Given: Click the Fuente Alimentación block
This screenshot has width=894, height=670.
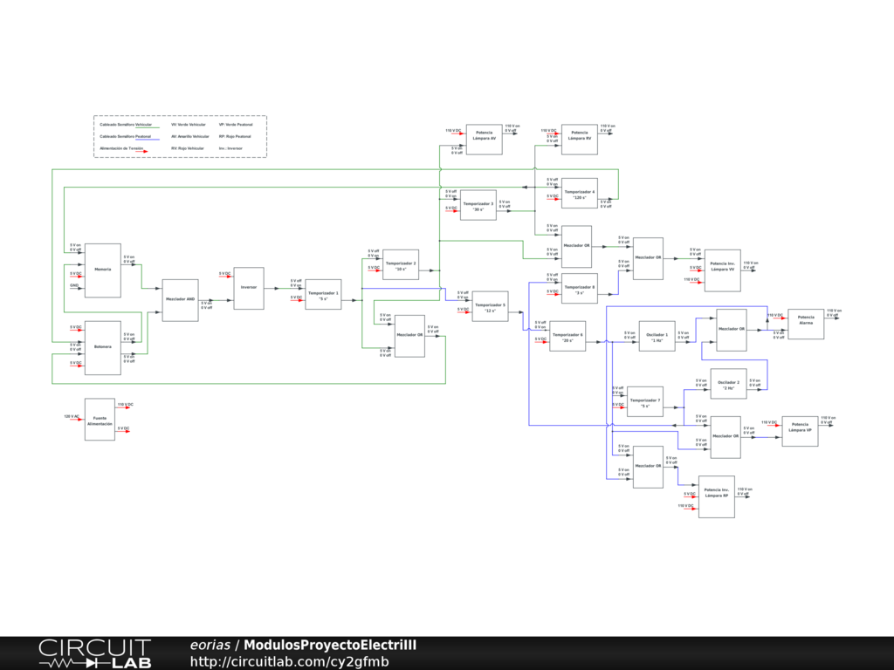Looking at the screenshot, I should tap(100, 420).
